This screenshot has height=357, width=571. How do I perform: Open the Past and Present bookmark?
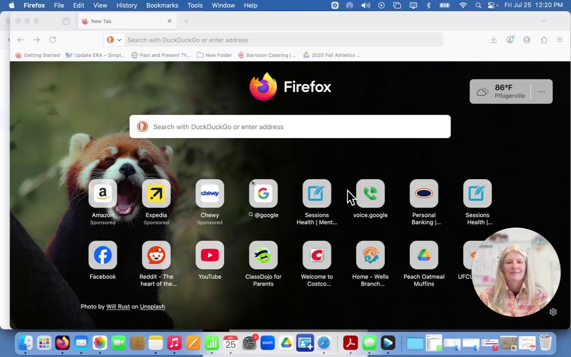click(161, 55)
